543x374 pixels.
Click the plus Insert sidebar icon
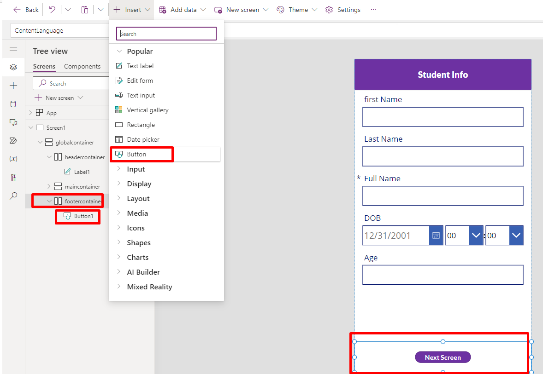[13, 86]
